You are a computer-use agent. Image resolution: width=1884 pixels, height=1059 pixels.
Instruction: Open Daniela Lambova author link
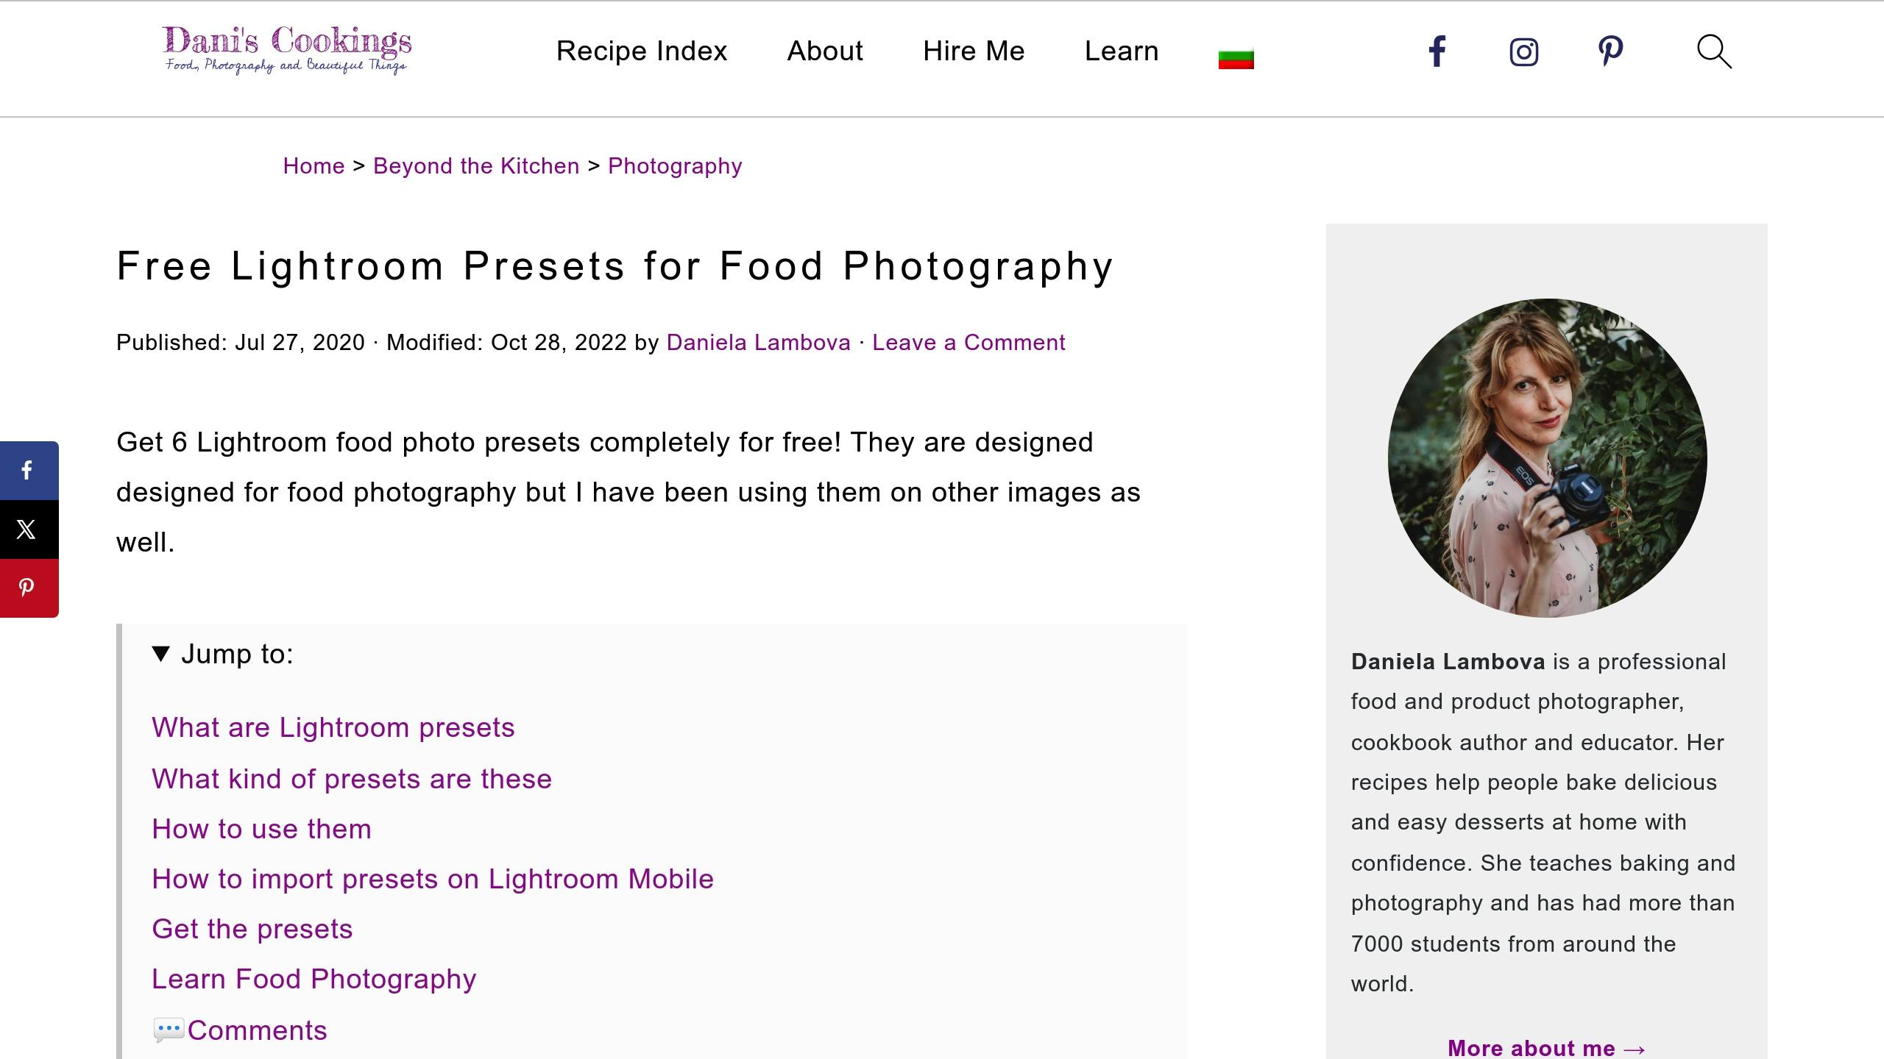point(758,343)
